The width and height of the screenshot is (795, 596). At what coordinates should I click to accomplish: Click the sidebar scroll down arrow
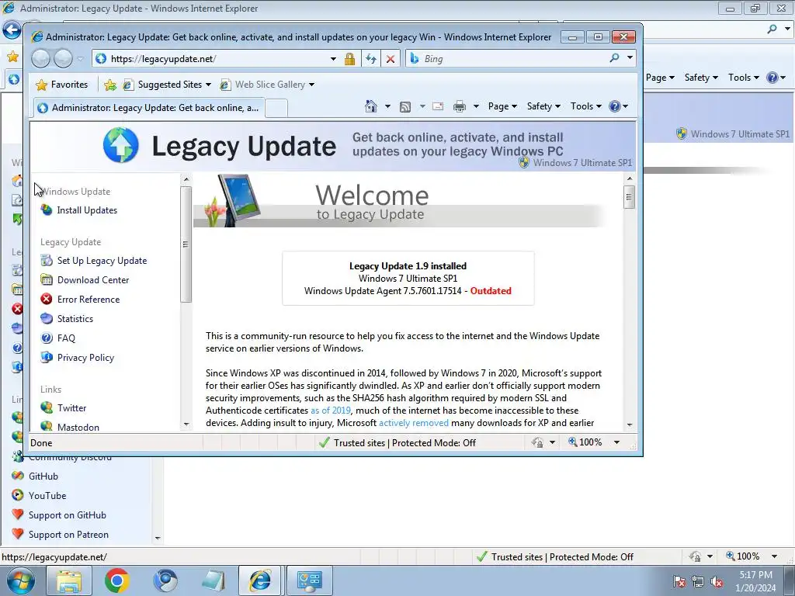tap(186, 424)
